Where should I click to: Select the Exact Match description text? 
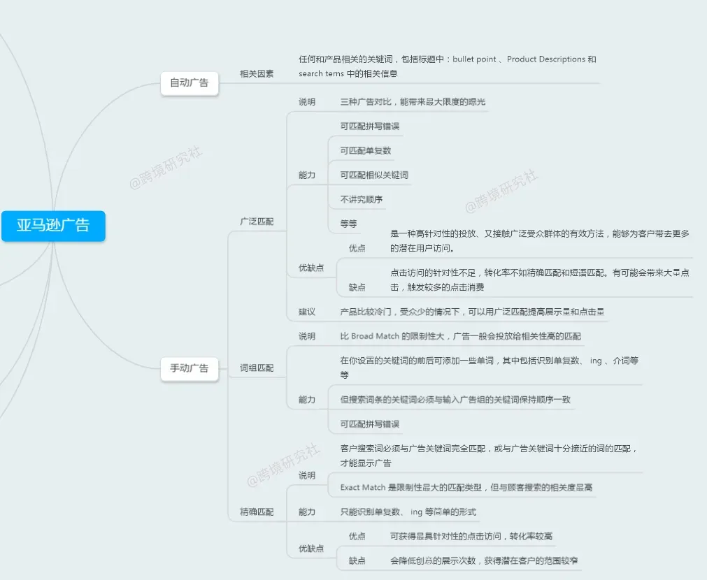(x=466, y=488)
